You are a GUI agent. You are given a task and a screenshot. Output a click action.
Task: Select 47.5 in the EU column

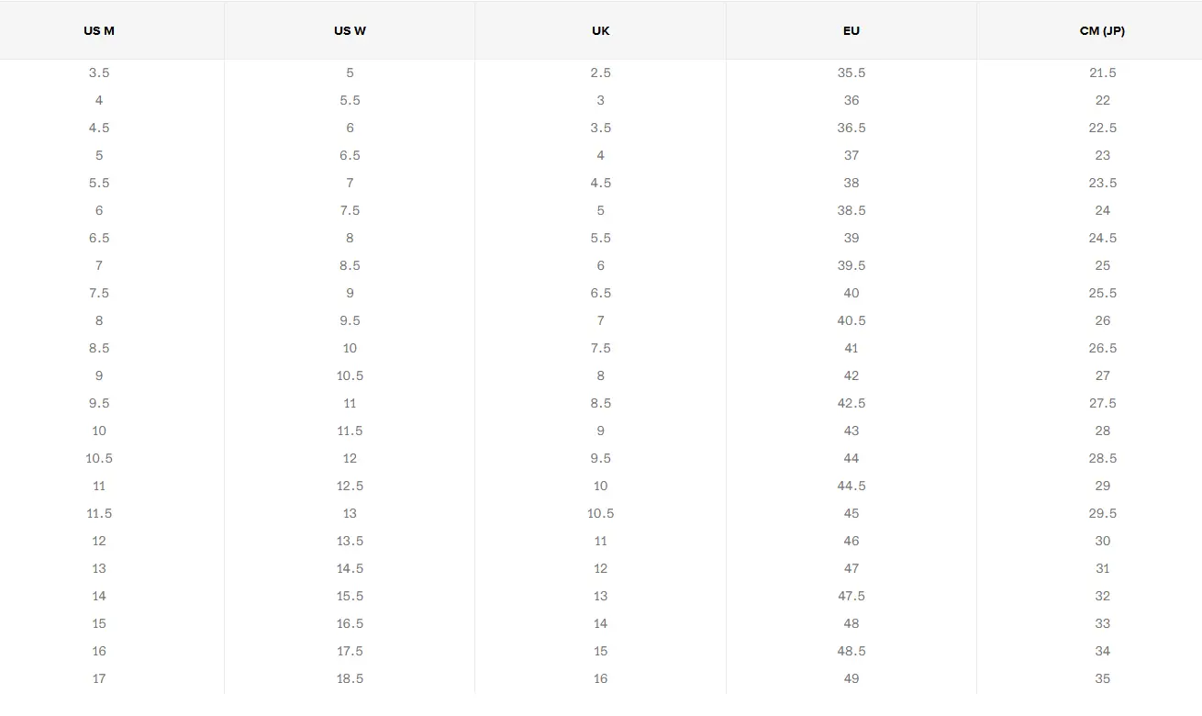(x=851, y=596)
